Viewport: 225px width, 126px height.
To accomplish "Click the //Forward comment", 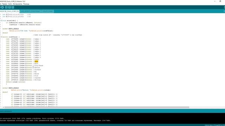I will (x=37, y=70).
